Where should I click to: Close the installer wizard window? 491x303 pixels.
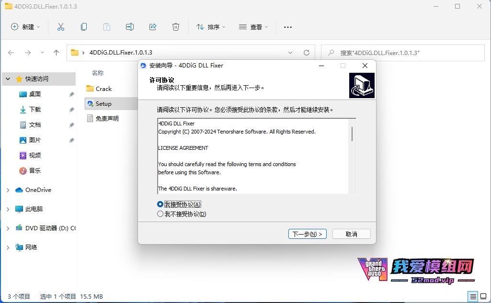point(365,66)
